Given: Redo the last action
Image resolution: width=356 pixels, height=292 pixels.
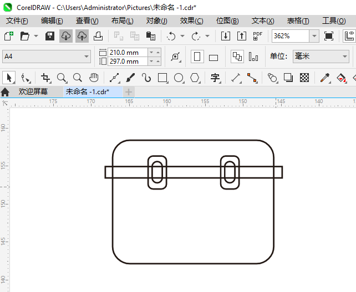Looking at the screenshot, I should pyautogui.click(x=196, y=36).
